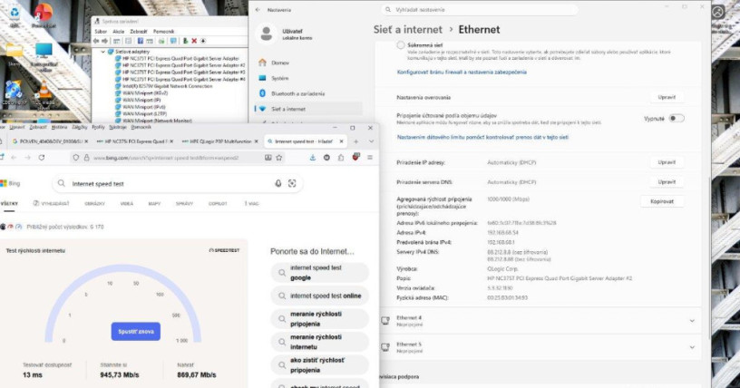
Task: Open the Recycle Bin desktop icon
Action: pos(15,15)
